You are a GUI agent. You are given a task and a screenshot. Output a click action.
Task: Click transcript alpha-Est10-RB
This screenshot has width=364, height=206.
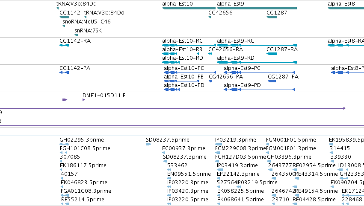click(182, 49)
